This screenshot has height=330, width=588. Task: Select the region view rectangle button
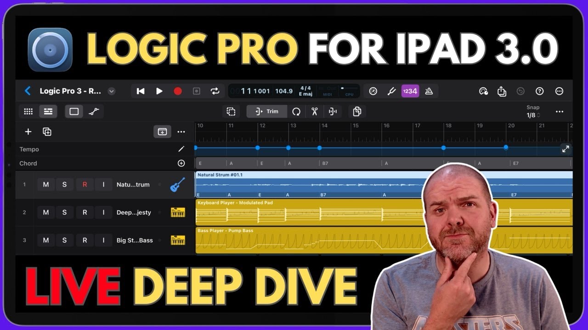point(74,111)
